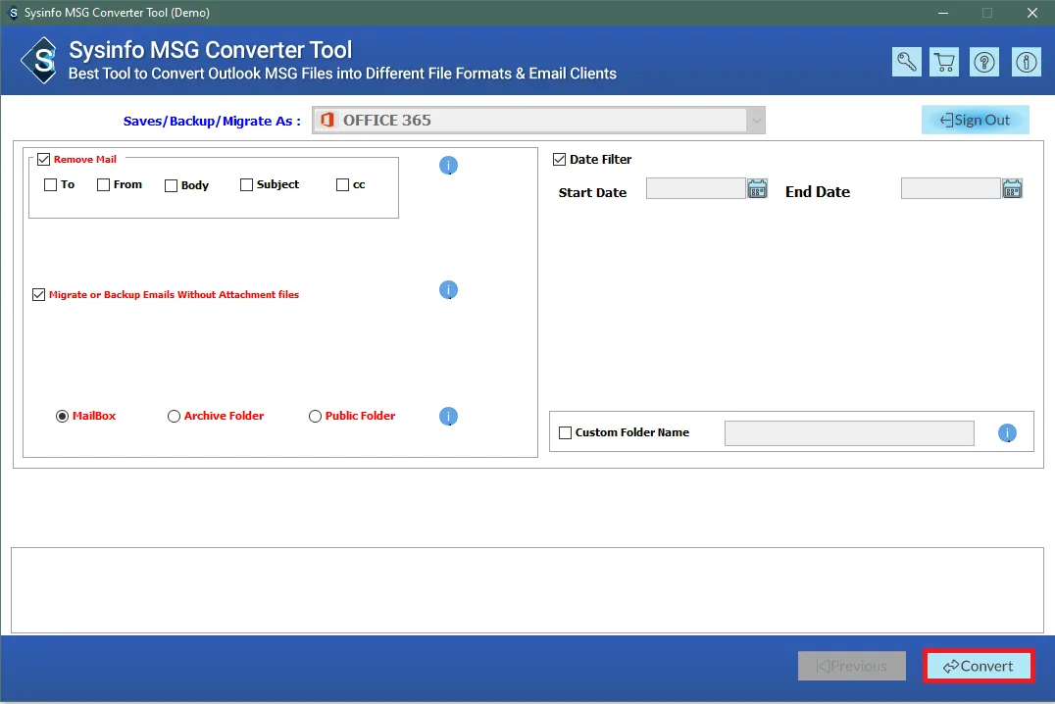Click the key activation icon in header

[907, 62]
